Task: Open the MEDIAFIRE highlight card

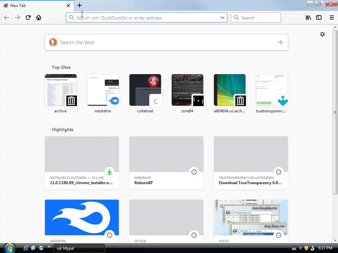Action: pos(82,221)
